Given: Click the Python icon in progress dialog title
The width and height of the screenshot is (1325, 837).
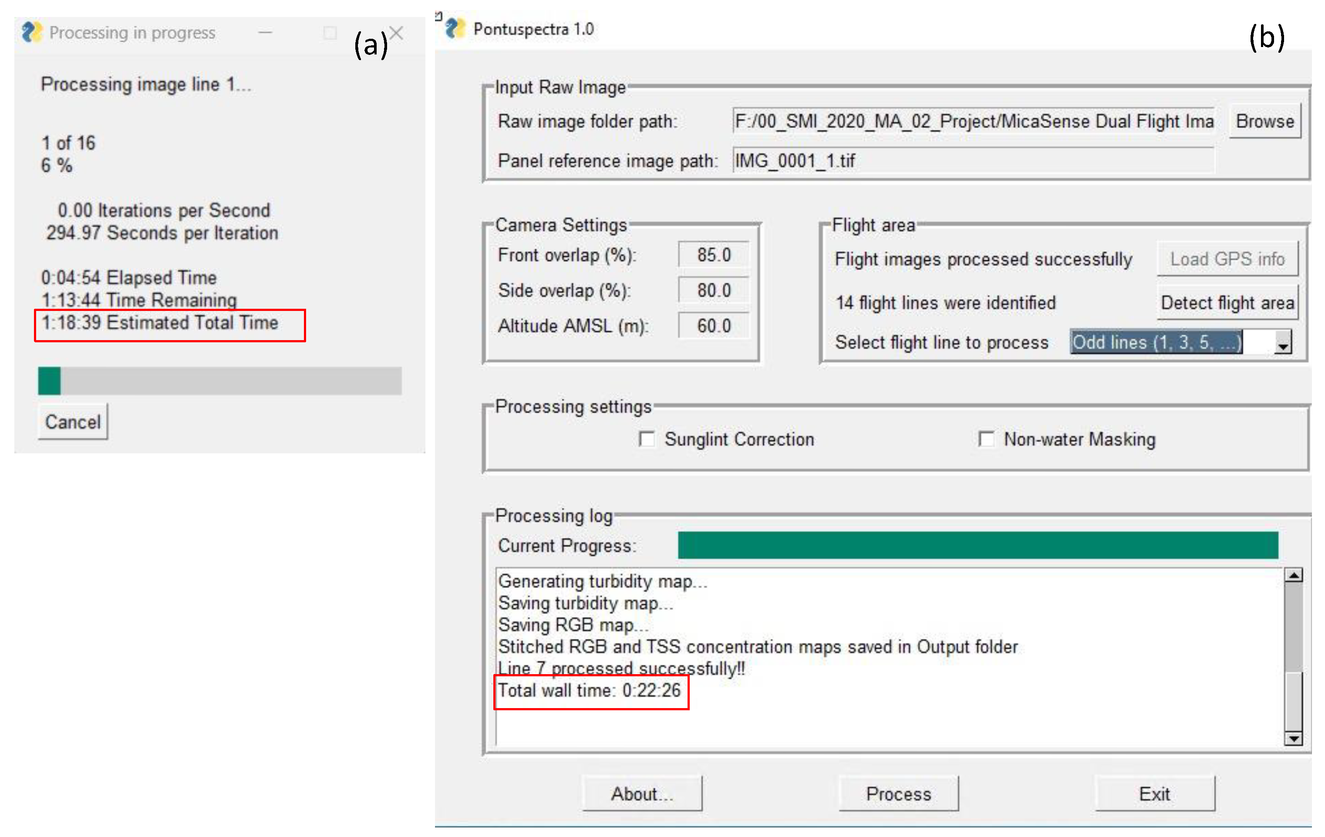Looking at the screenshot, I should tap(32, 33).
